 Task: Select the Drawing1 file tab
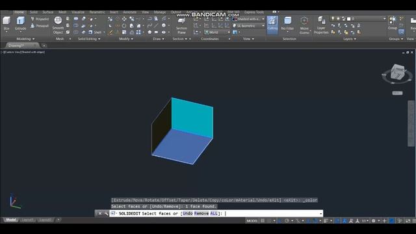(x=22, y=45)
